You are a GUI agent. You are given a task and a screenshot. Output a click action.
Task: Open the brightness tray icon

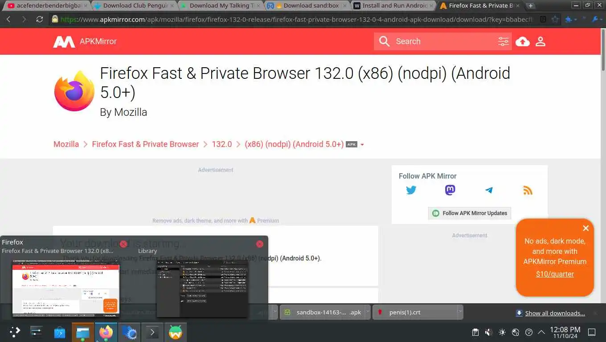[502, 332]
